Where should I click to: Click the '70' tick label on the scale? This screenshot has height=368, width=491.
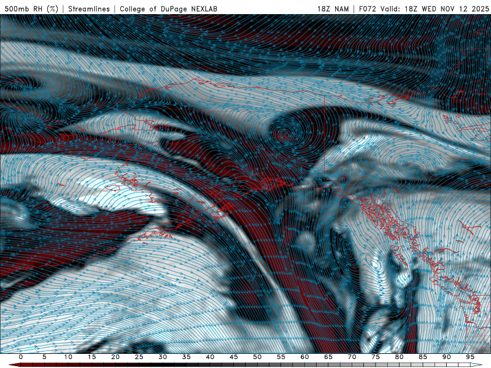point(352,357)
